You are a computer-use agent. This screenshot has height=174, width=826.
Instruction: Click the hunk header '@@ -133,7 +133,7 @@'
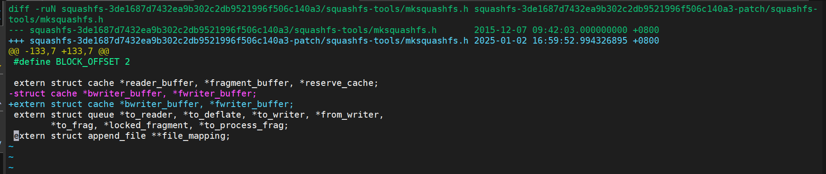tap(59, 51)
